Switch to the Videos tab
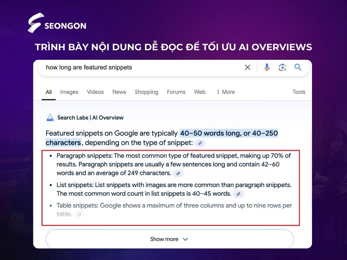 [x=95, y=92]
